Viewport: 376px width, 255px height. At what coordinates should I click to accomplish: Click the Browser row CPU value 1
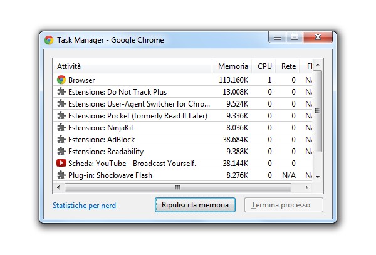269,80
